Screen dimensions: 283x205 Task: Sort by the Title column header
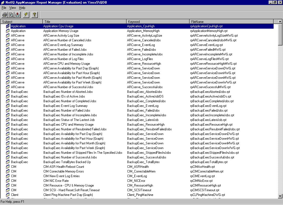tap(85, 21)
